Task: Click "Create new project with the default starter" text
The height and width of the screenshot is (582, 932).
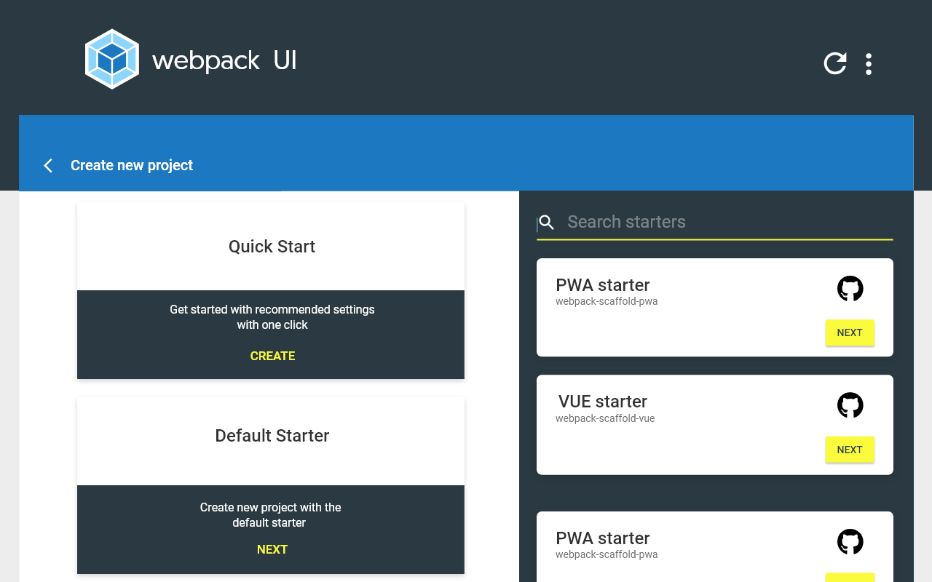Action: (x=271, y=515)
